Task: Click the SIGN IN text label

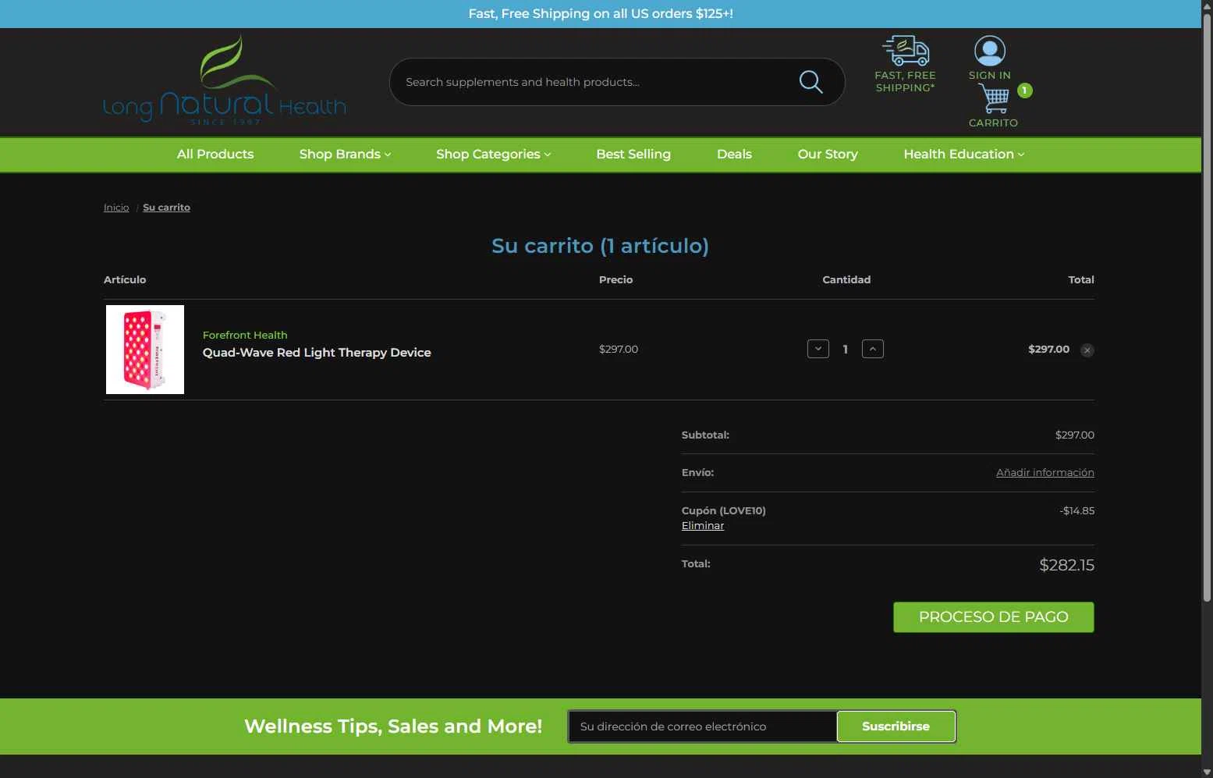Action: (989, 76)
